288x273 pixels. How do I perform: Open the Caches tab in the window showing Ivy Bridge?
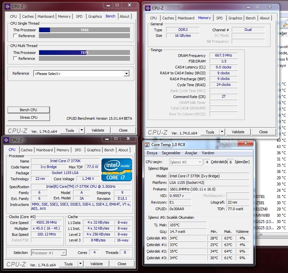point(27,150)
